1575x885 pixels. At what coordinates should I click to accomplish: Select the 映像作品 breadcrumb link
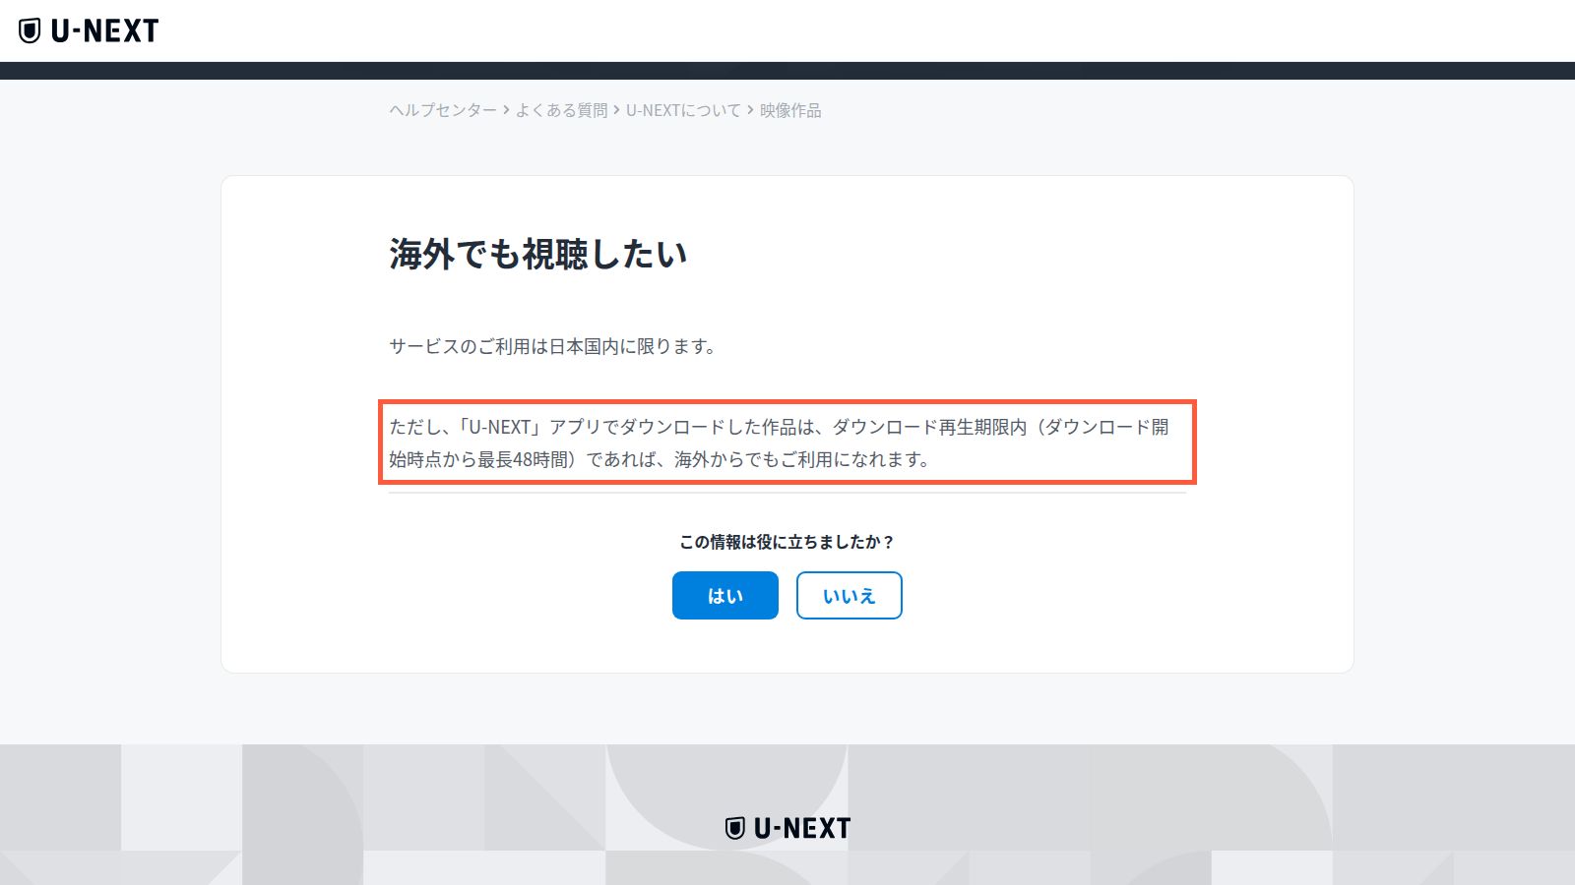pos(790,110)
